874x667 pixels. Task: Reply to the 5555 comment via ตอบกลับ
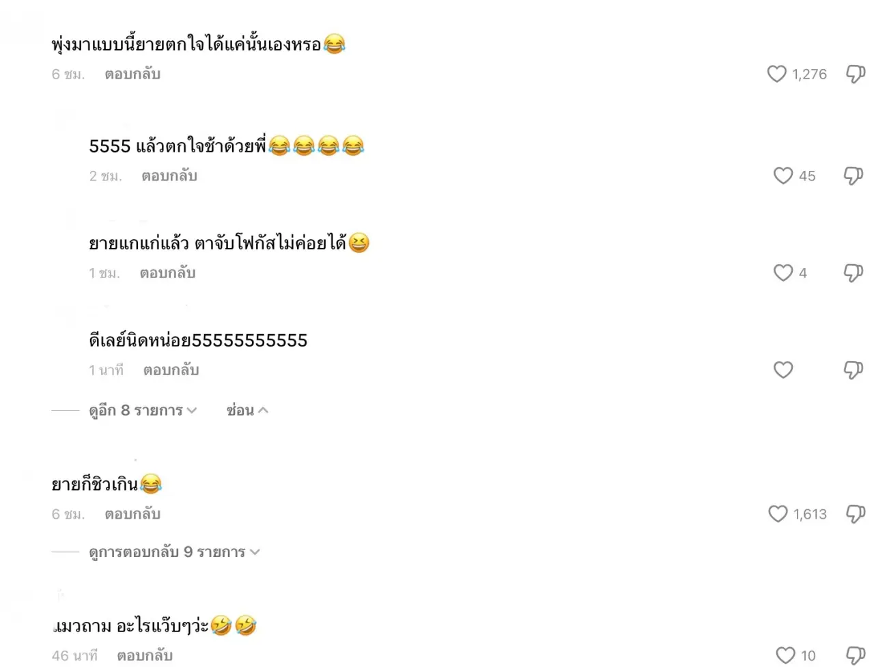point(169,176)
